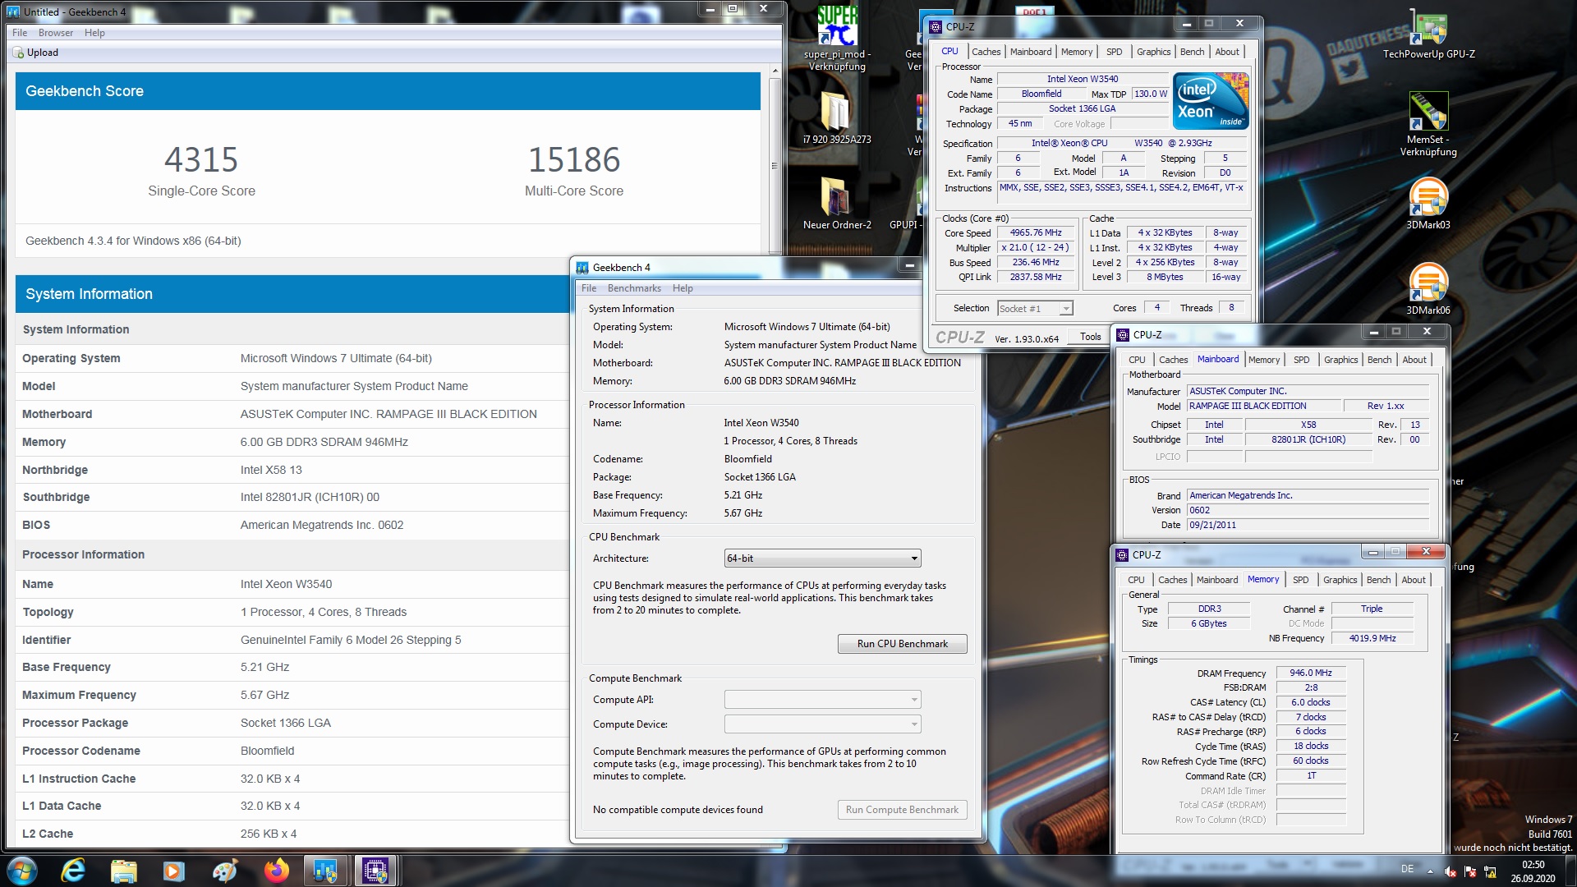
Task: Switch to Caches tab in top CPU-Z
Action: (x=986, y=52)
